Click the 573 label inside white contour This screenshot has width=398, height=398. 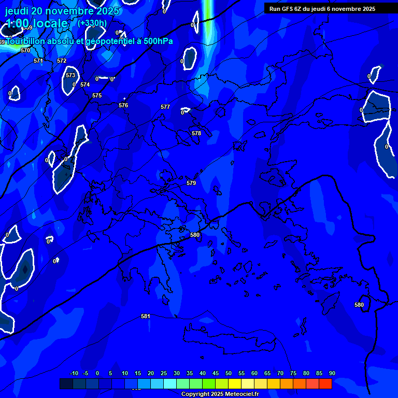tap(70, 75)
